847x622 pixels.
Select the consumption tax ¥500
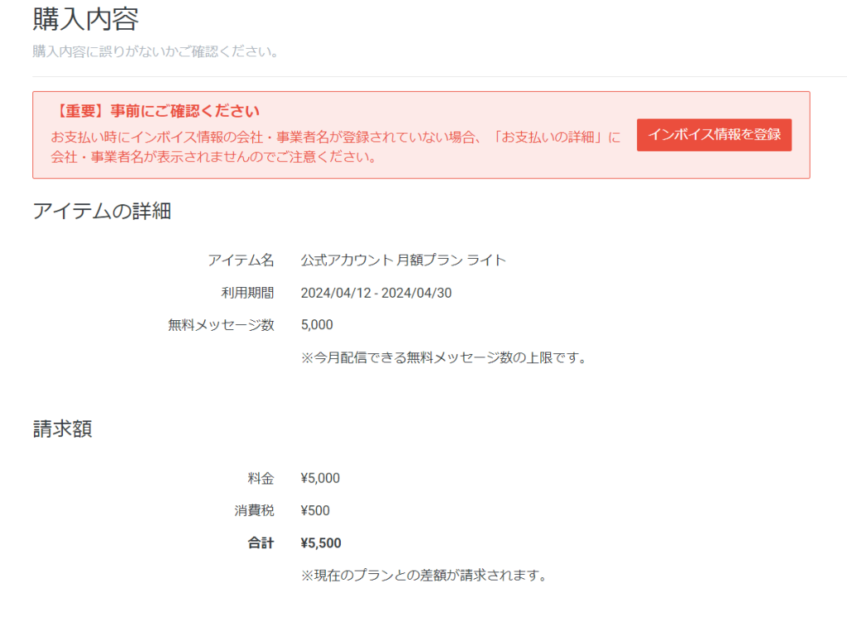click(x=315, y=510)
